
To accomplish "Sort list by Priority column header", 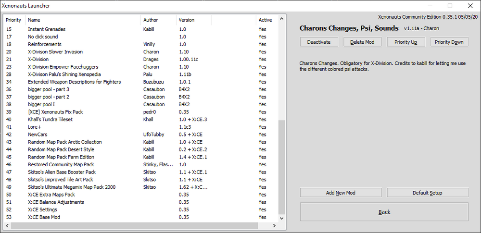I will click(14, 20).
